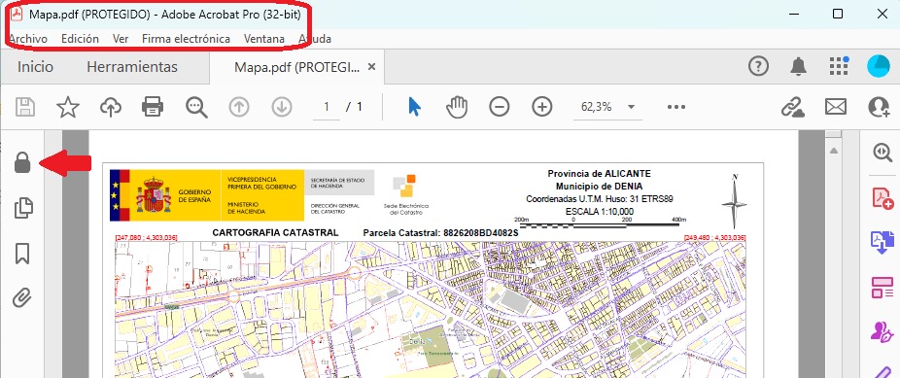The height and width of the screenshot is (378, 900).
Task: Open Create PDF tool in right pane
Action: pos(883,197)
